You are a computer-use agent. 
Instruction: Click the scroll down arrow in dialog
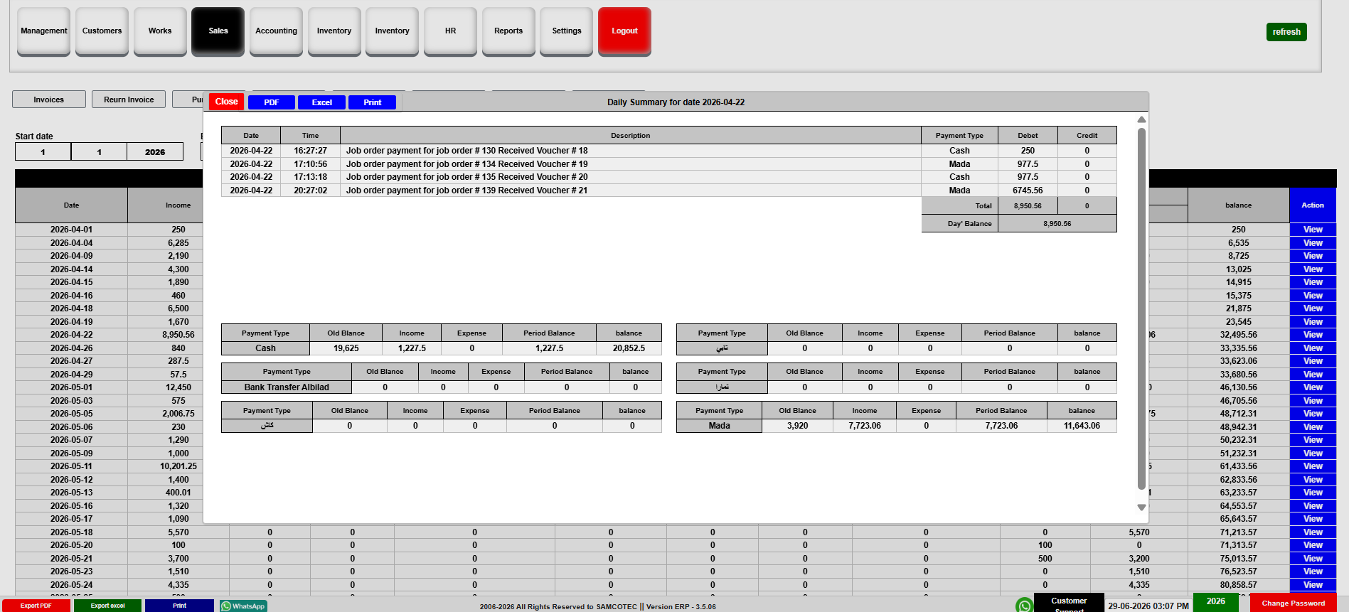point(1141,508)
